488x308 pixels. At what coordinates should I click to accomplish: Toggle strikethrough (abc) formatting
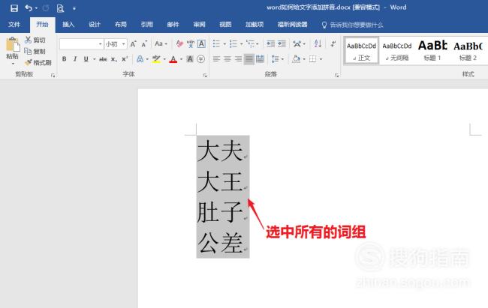(102, 59)
